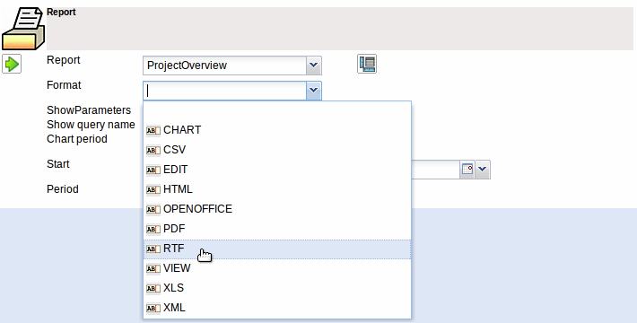Pick XLS from the format list

pyautogui.click(x=277, y=288)
